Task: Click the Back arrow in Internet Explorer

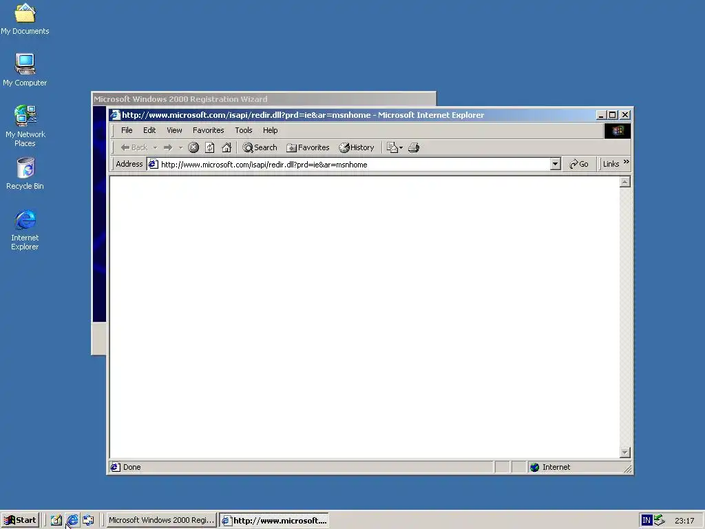Action: click(134, 147)
